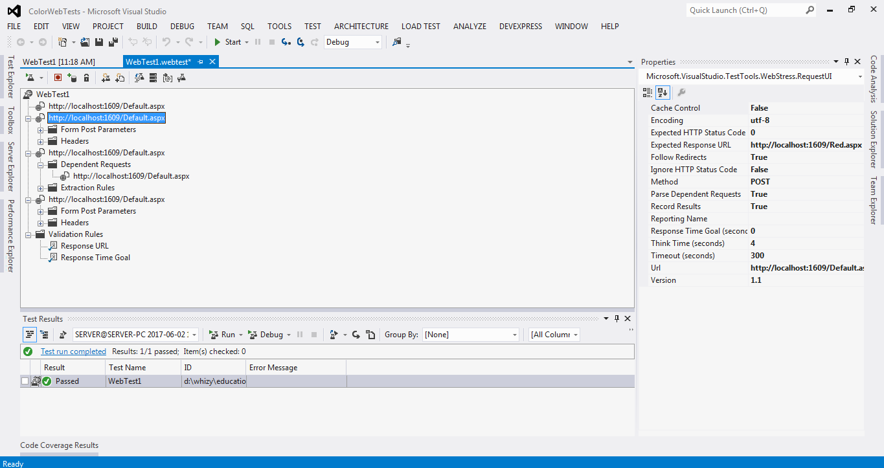Click the Timeout (seconds) value 300
The image size is (884, 468).
pyautogui.click(x=806, y=256)
